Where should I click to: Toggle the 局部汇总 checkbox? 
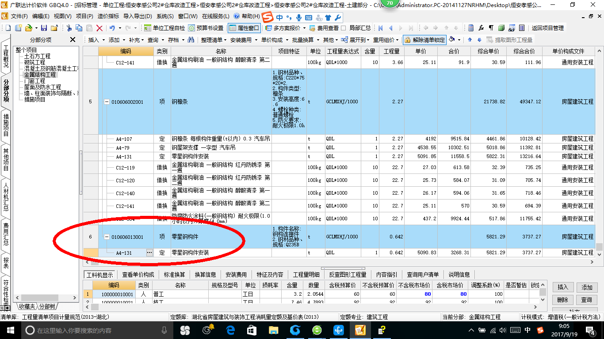coord(344,28)
